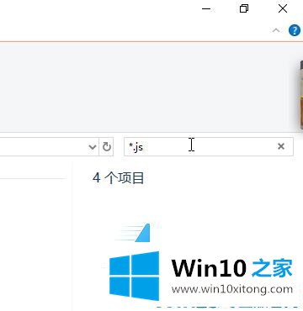Close the Explorer window
The height and width of the screenshot is (311, 303).
click(x=283, y=8)
